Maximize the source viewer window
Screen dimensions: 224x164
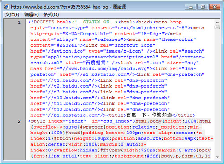[202, 7]
